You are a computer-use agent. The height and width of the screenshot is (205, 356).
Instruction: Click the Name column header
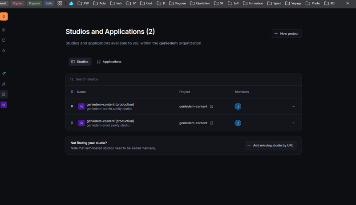[81, 92]
